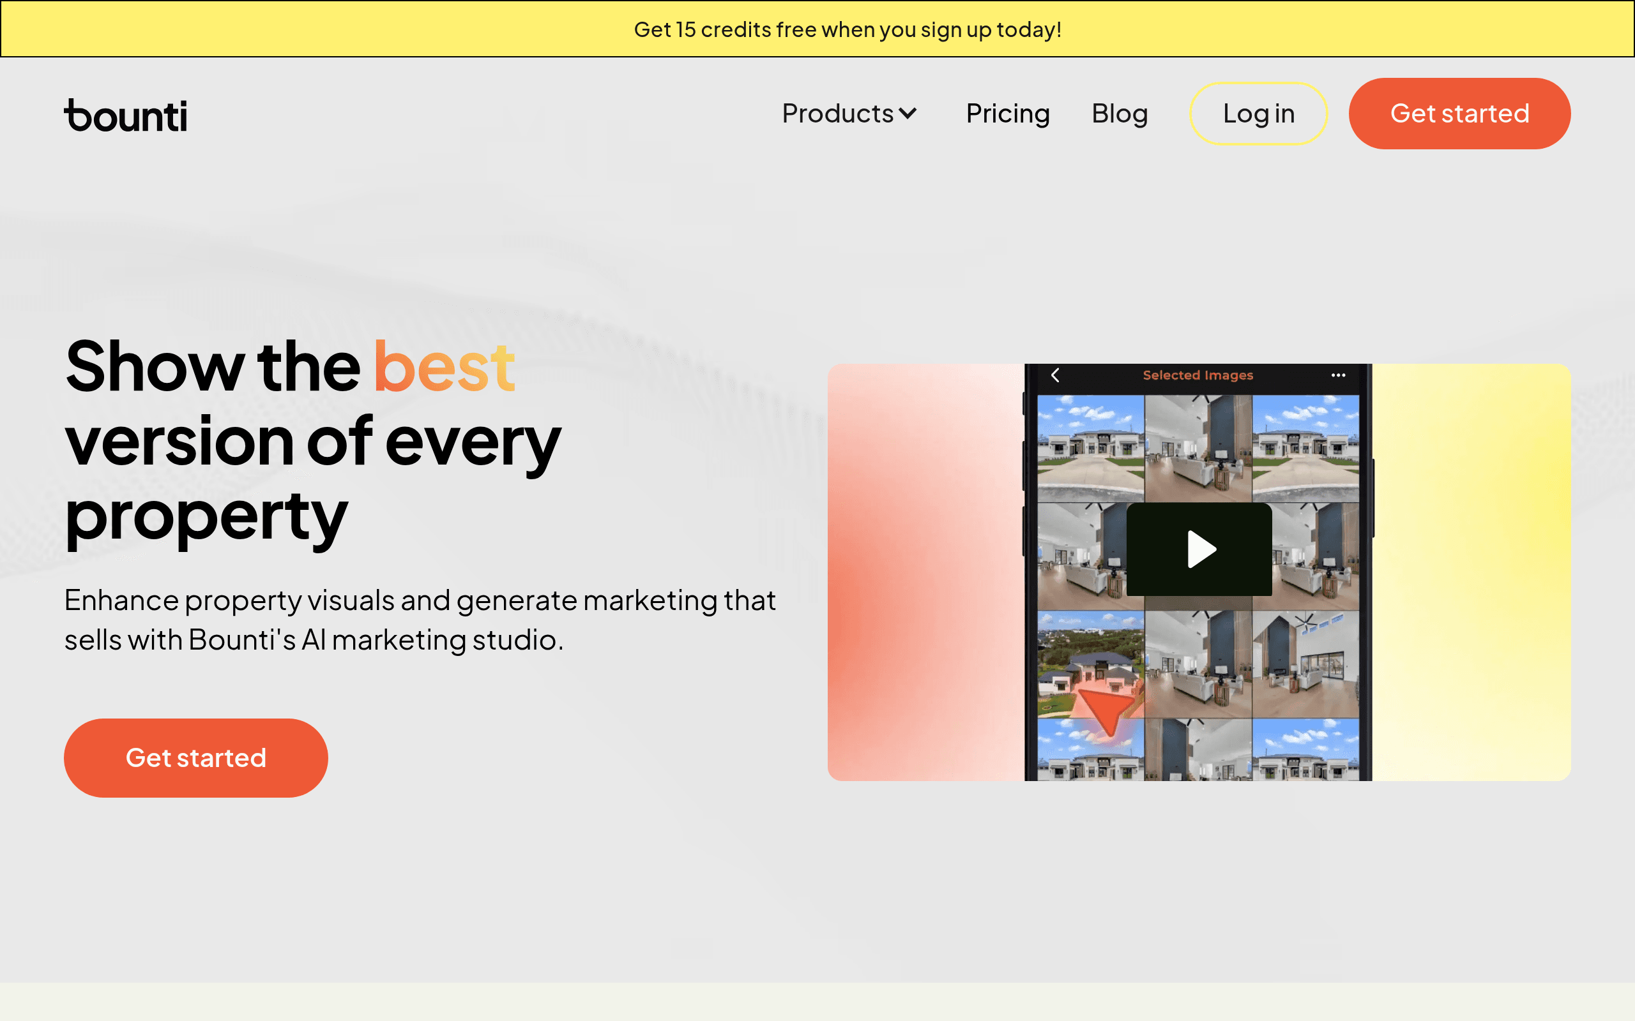Click the free credits promo banner

[817, 29]
